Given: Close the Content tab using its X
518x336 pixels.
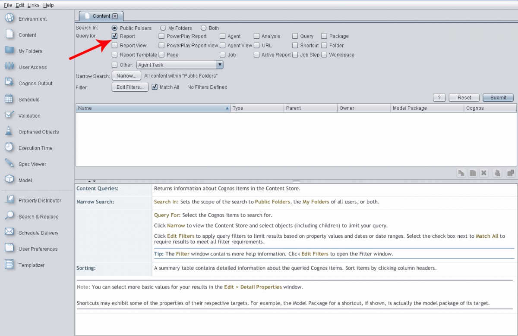Looking at the screenshot, I should (x=115, y=16).
